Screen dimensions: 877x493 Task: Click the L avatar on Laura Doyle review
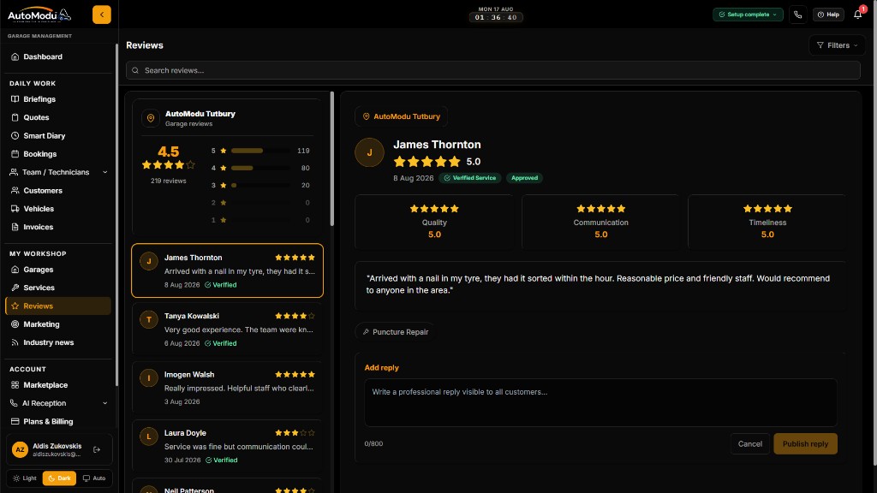click(149, 437)
